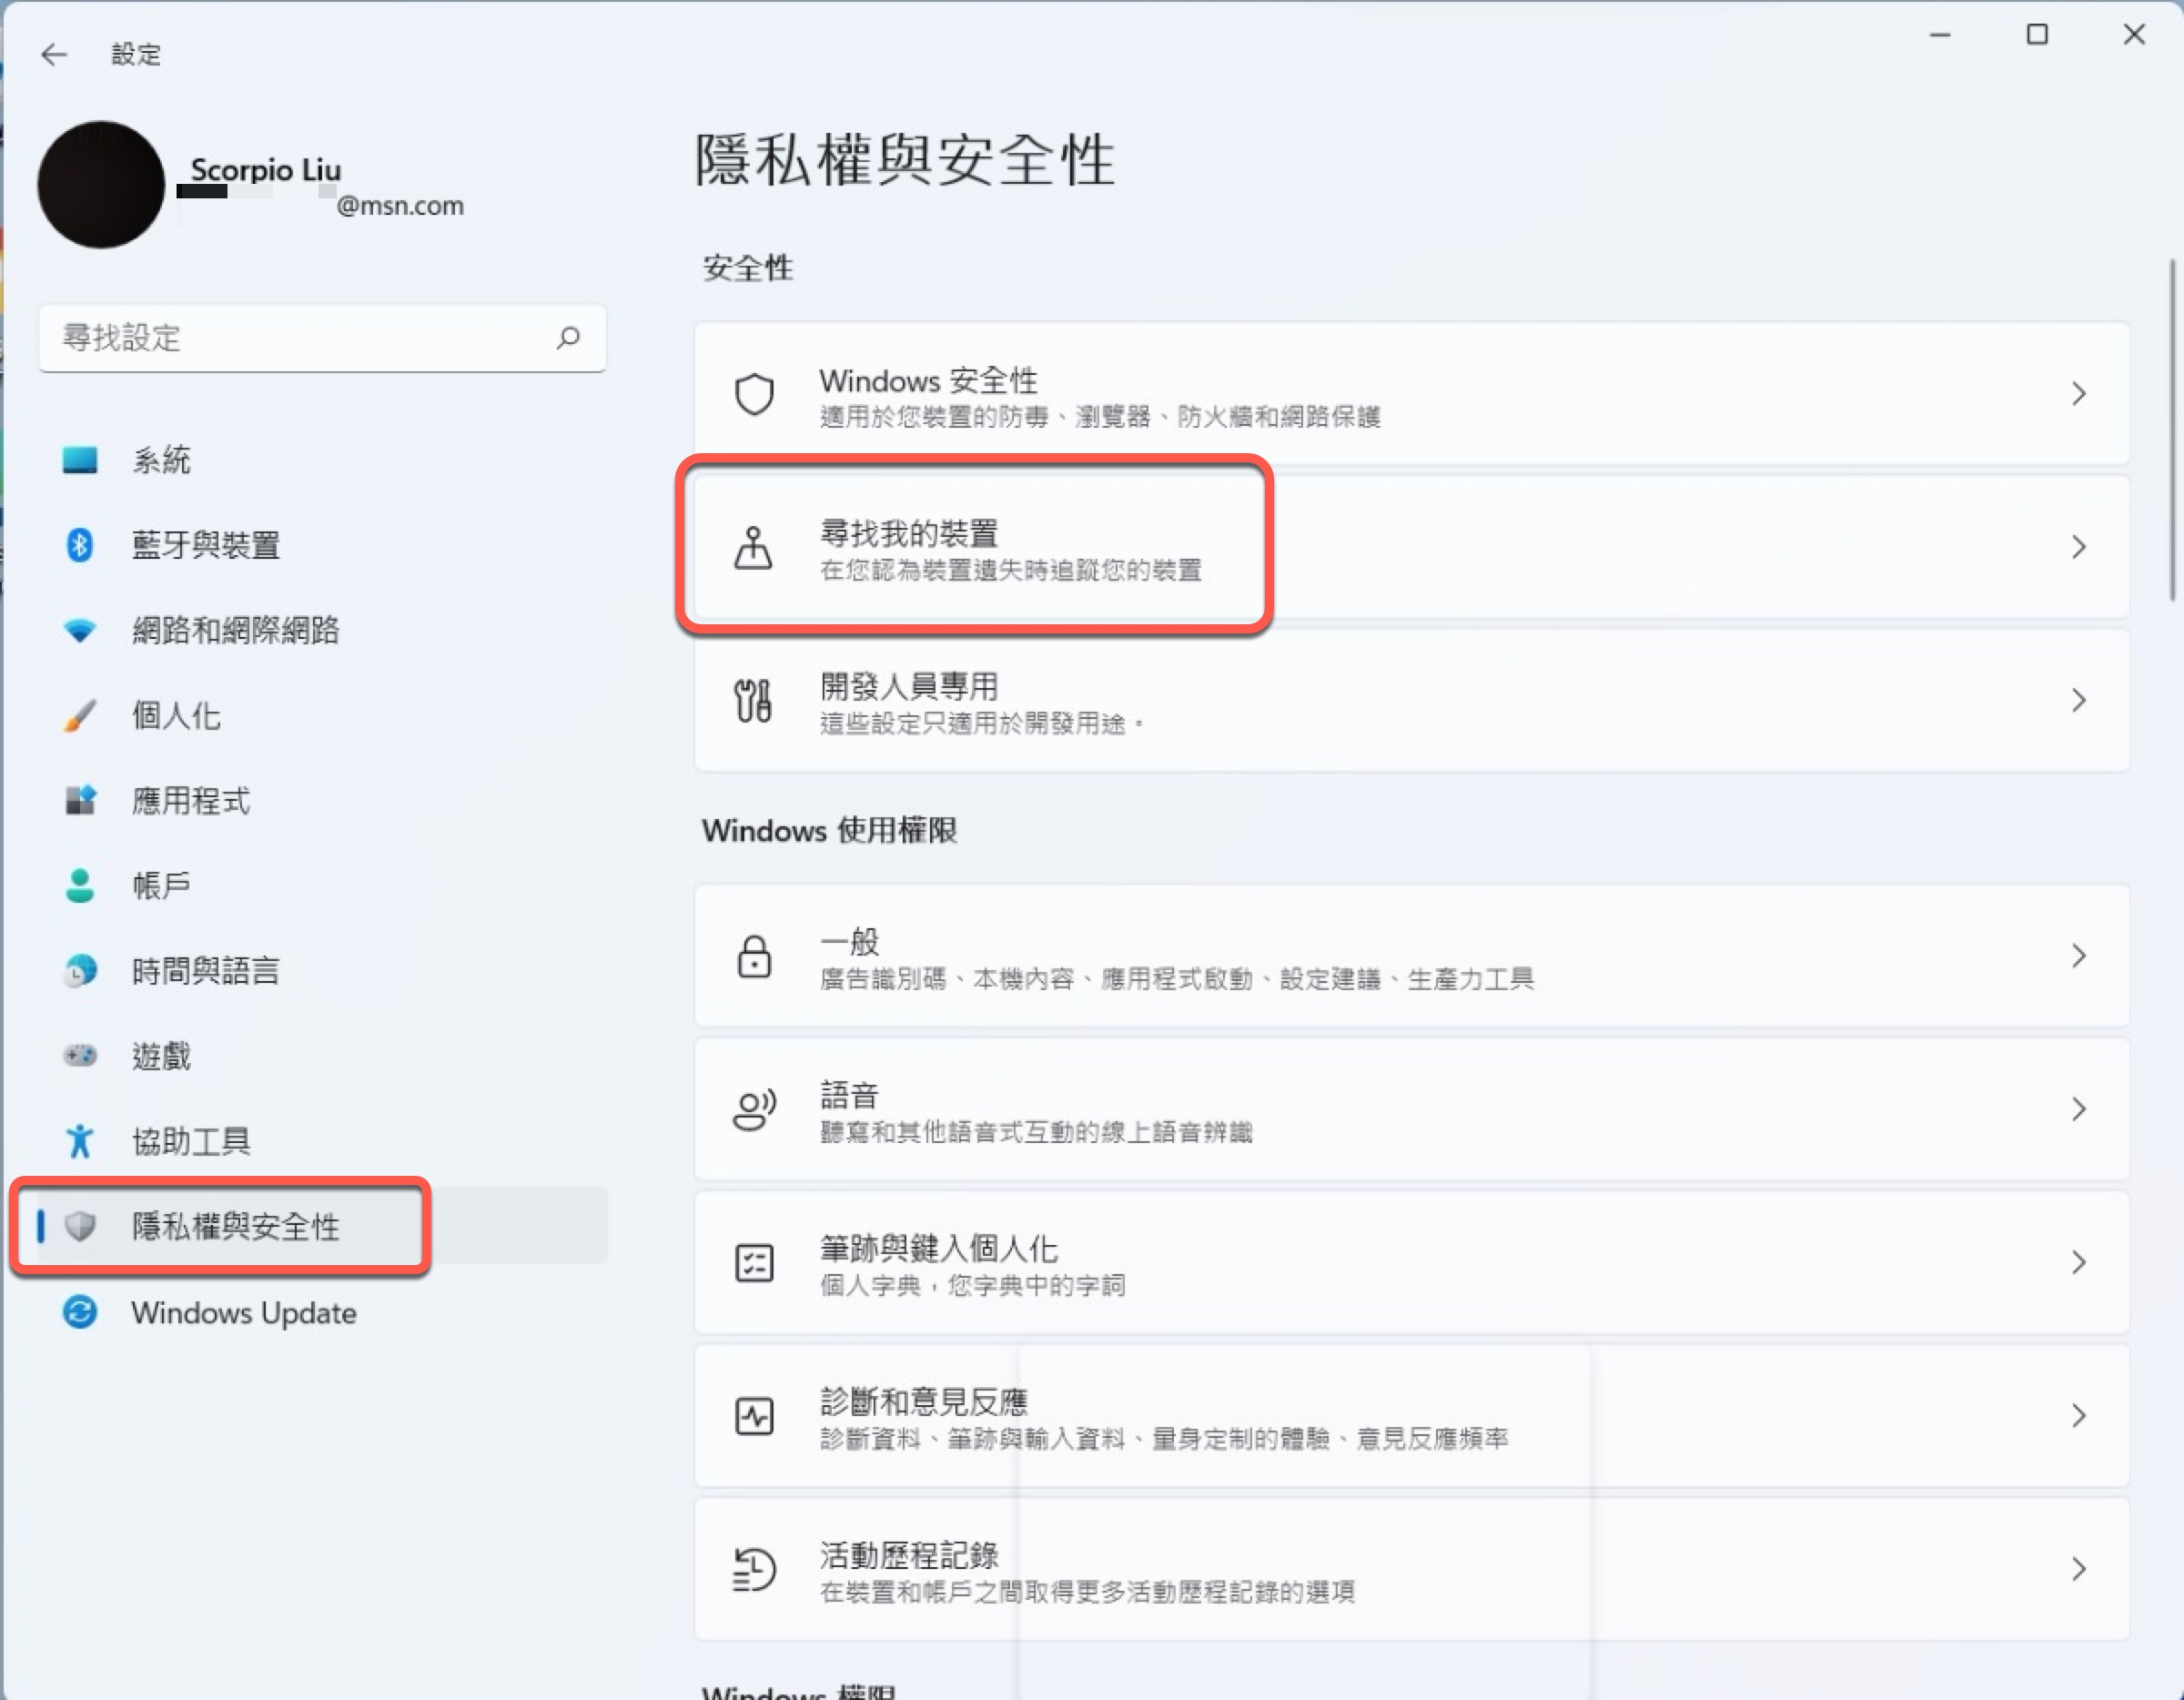2184x1700 pixels.
Task: Click the paintbrush icon for 個人化
Action: (80, 715)
